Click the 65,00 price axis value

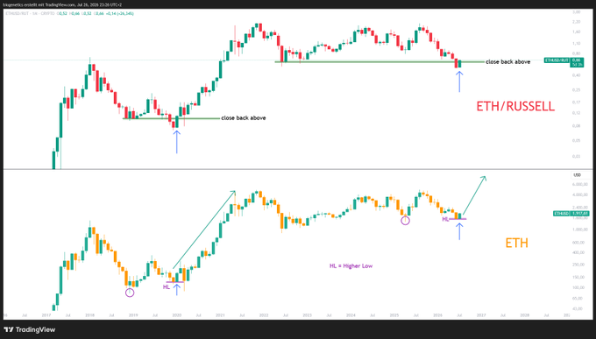tap(577, 299)
